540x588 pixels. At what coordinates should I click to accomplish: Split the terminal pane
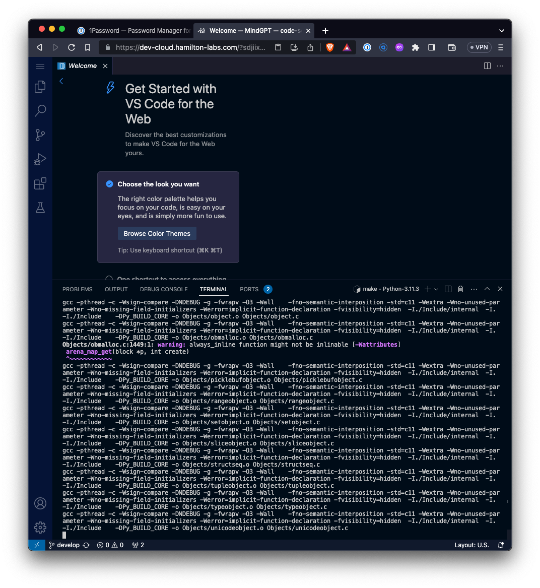pos(448,289)
